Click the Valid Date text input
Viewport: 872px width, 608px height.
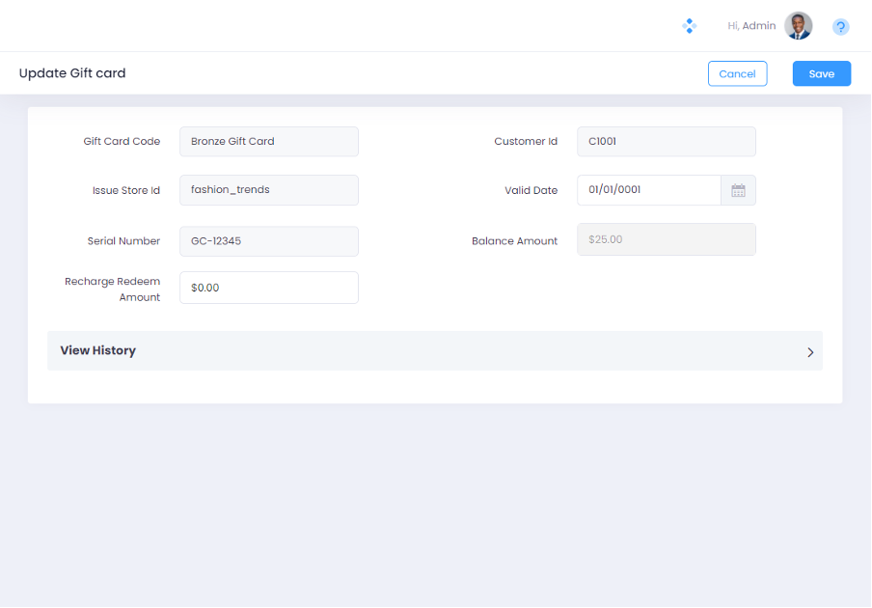[x=648, y=190]
